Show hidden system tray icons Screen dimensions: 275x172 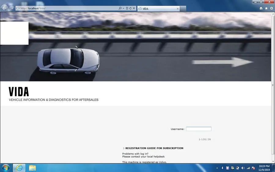(x=217, y=168)
